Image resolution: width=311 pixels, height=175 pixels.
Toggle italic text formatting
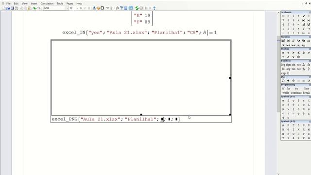click(85, 8)
